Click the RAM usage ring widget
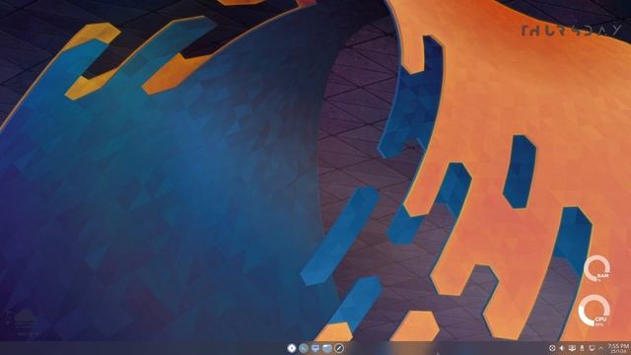The image size is (631, 355). 597,268
